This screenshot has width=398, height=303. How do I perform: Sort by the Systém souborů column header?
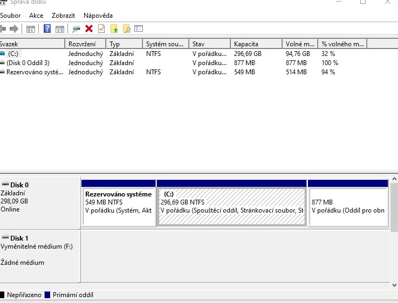coord(166,44)
